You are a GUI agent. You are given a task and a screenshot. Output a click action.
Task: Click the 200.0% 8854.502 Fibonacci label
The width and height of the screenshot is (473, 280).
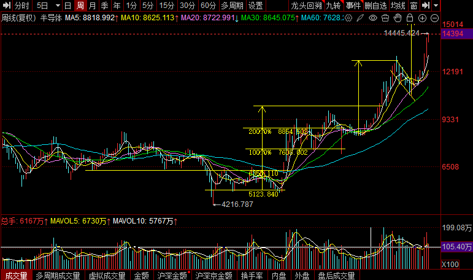click(x=278, y=131)
